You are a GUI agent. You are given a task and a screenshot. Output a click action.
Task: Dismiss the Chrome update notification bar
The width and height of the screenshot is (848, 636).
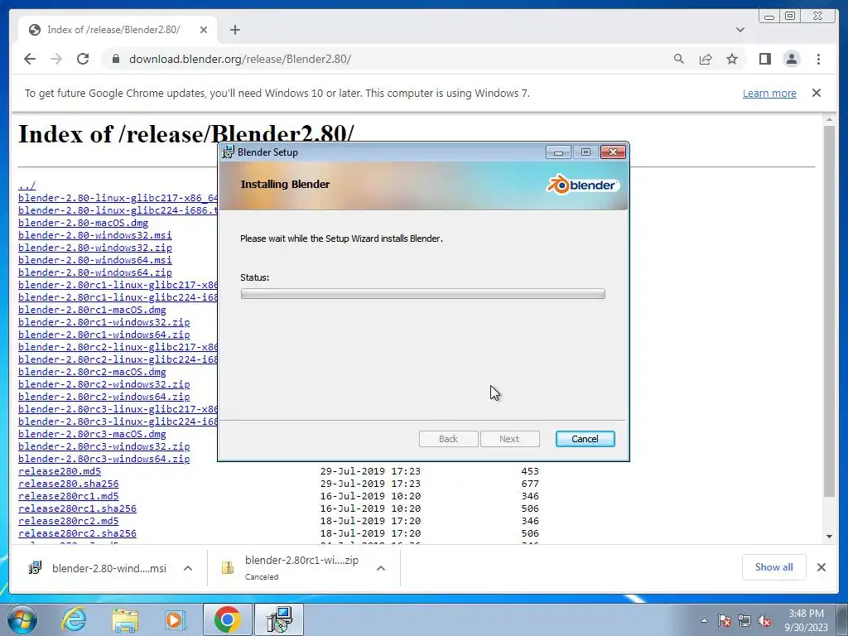point(817,93)
